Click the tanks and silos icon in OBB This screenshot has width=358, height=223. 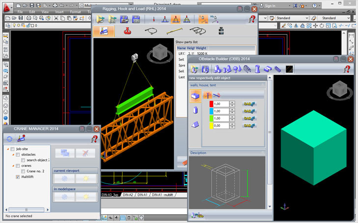pos(227,69)
